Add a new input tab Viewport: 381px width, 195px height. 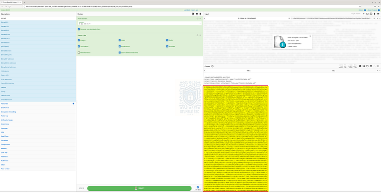pyautogui.click(x=364, y=14)
